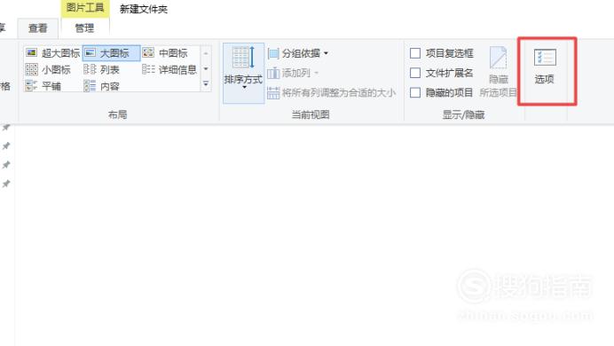Screen dimensions: 614x346
Task: Select the 超大图标 layout option
Action: tap(52, 53)
